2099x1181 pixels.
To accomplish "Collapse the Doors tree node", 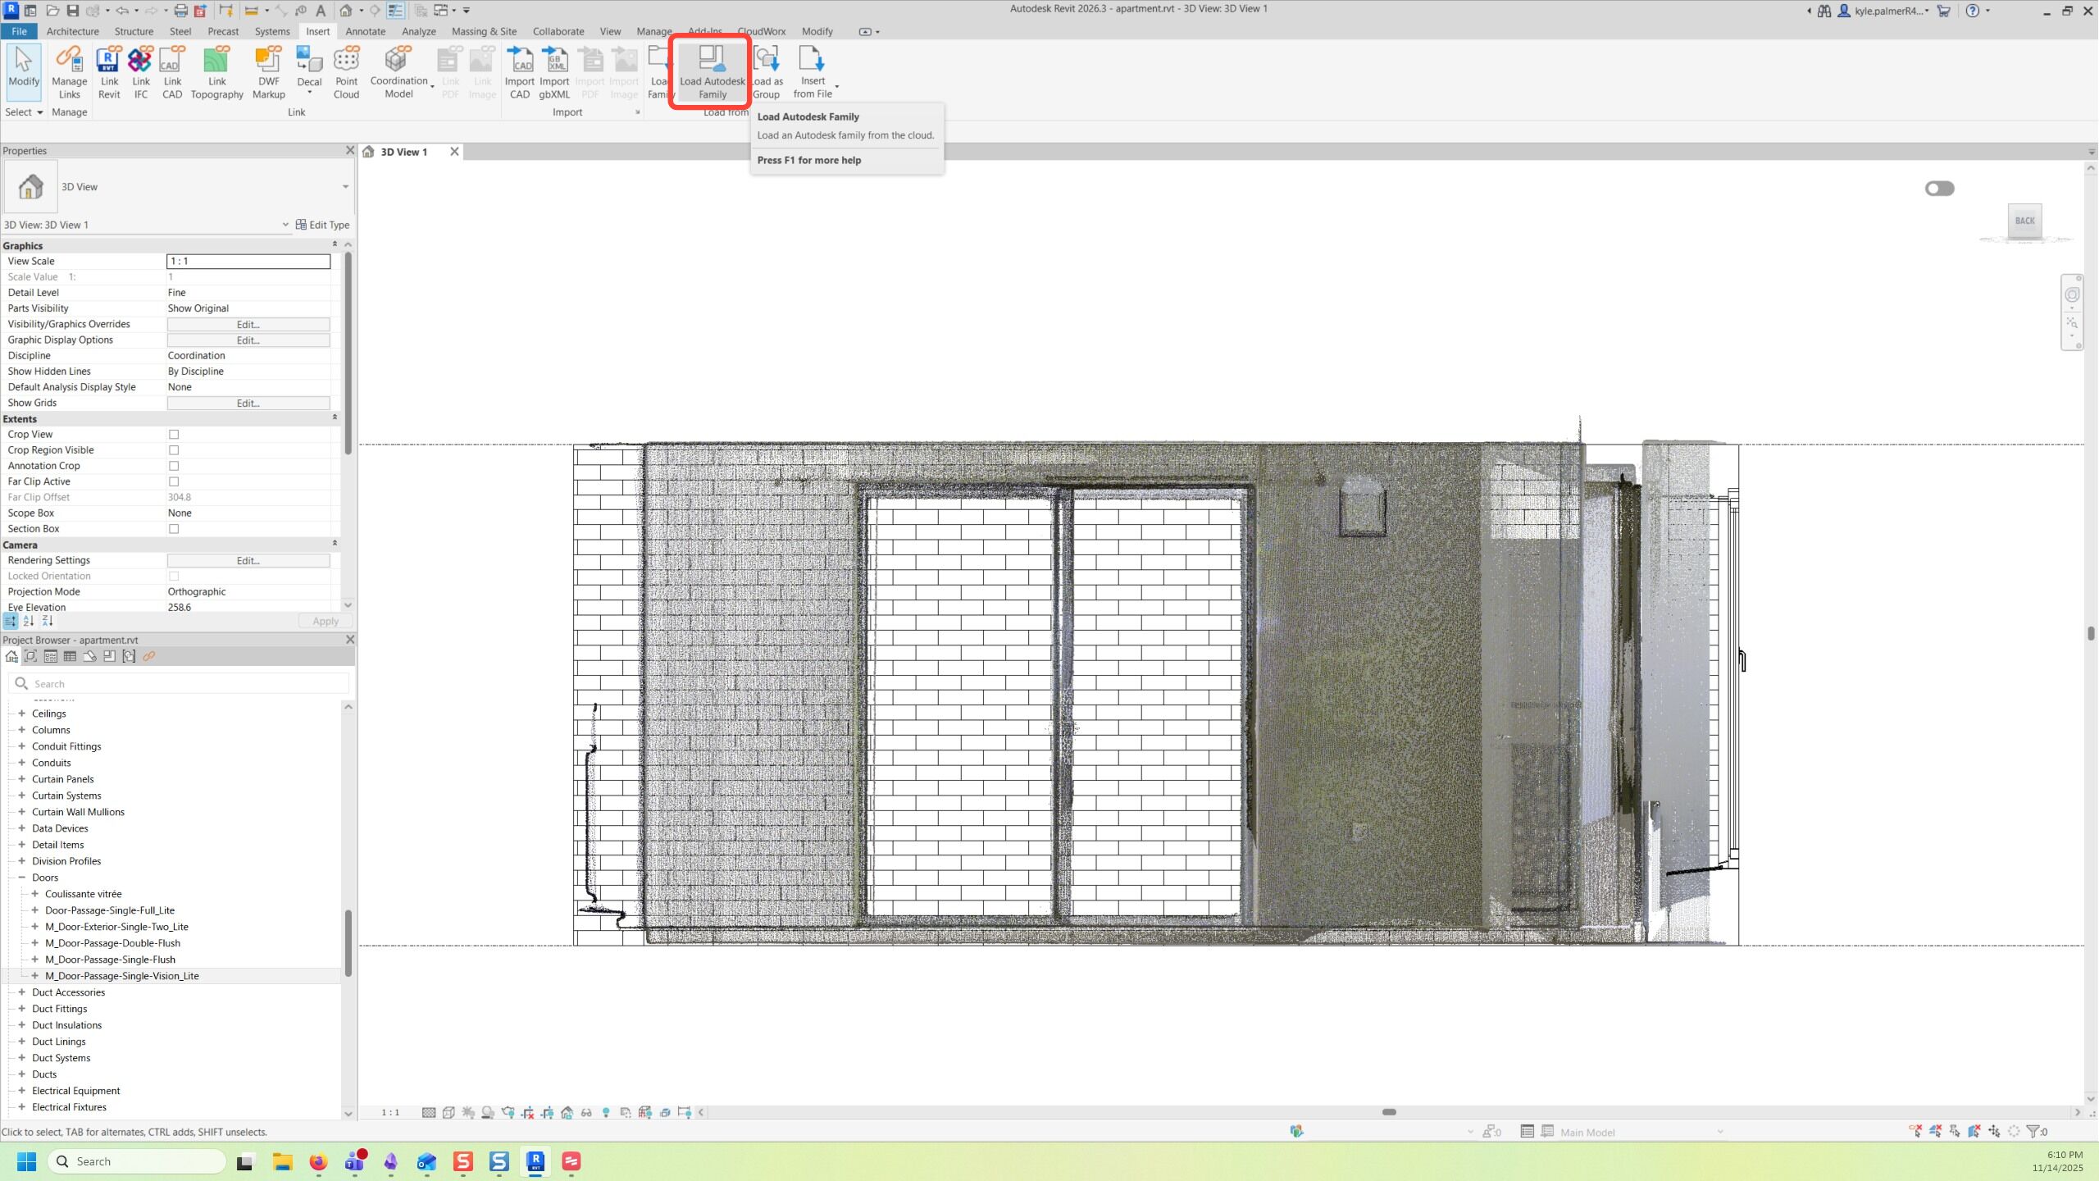I will (22, 878).
